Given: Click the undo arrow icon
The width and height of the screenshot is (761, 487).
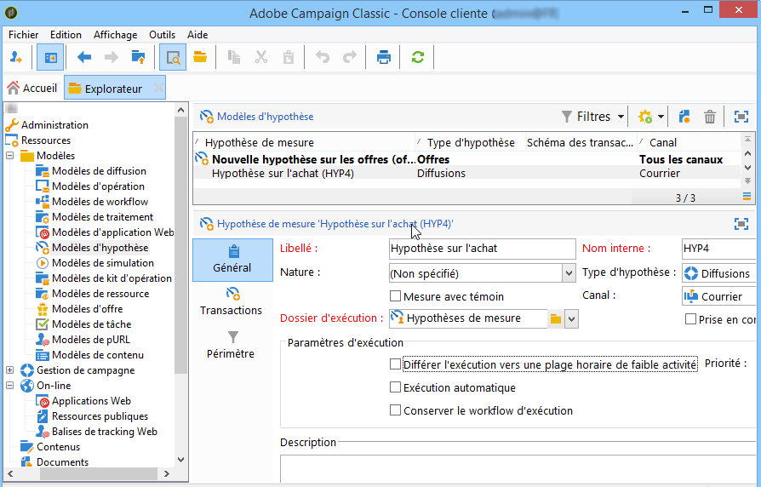Looking at the screenshot, I should click(x=323, y=57).
